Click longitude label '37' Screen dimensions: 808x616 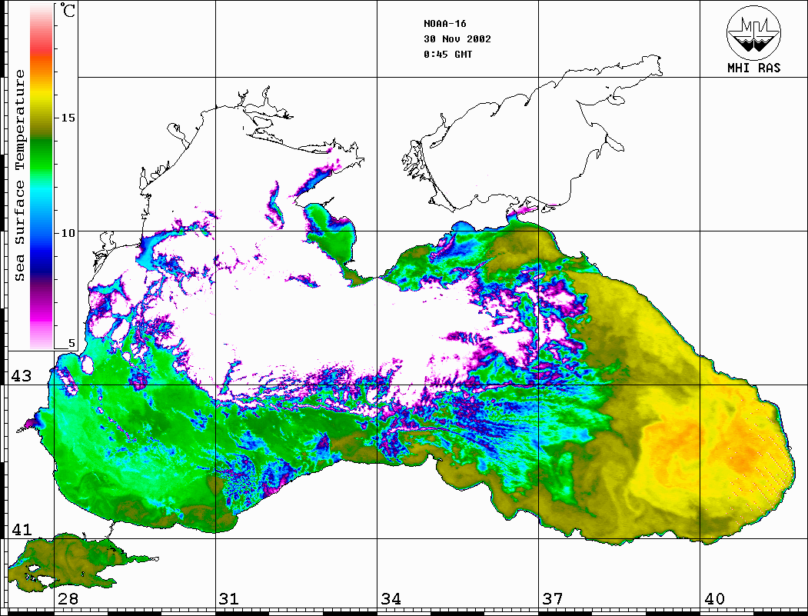pos(553,599)
